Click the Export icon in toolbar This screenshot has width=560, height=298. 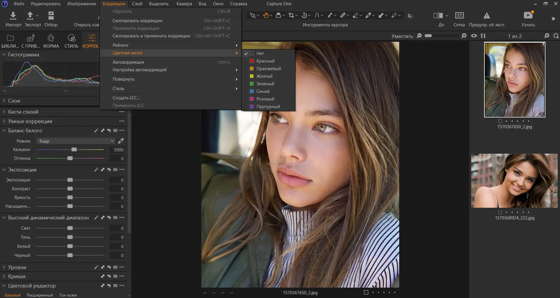30,15
